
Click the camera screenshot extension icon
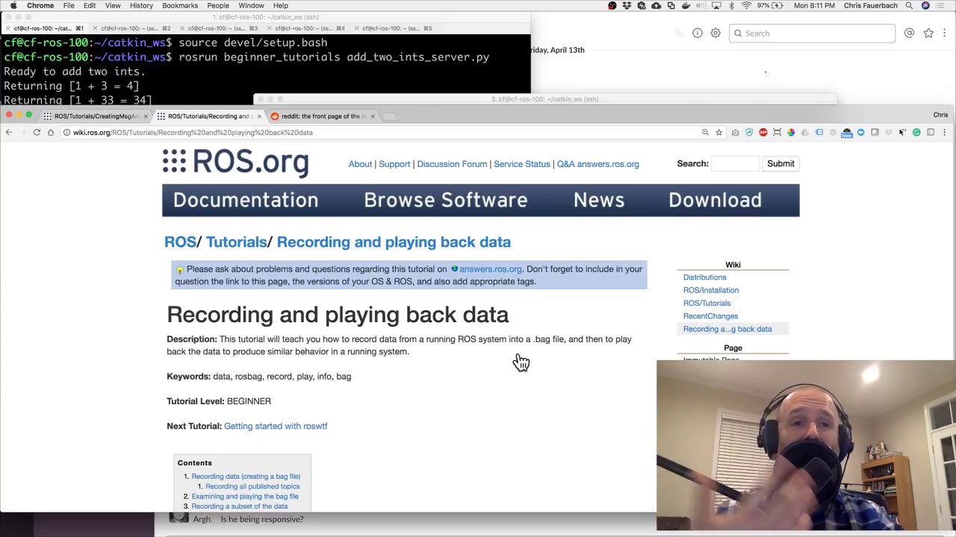735,132
